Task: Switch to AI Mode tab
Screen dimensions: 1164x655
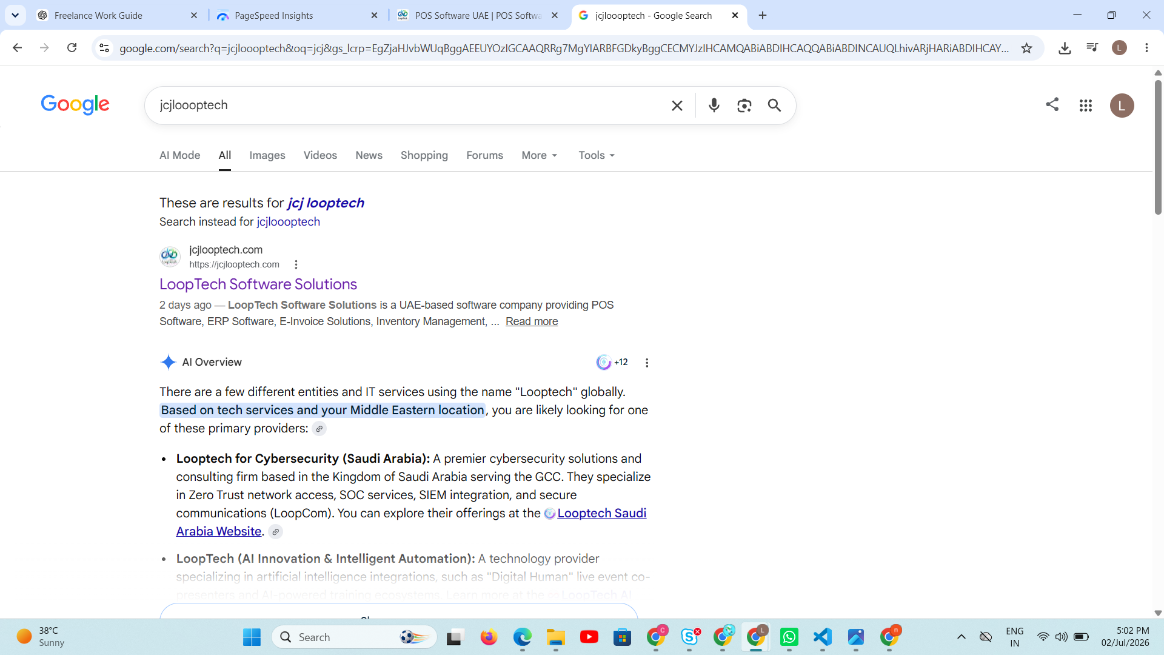Action: click(179, 155)
